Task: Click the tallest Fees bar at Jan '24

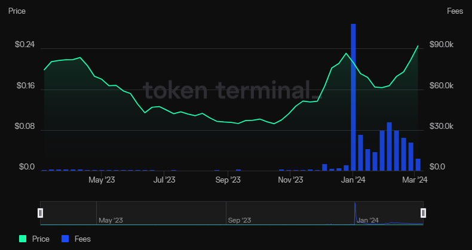Action: [x=353, y=97]
